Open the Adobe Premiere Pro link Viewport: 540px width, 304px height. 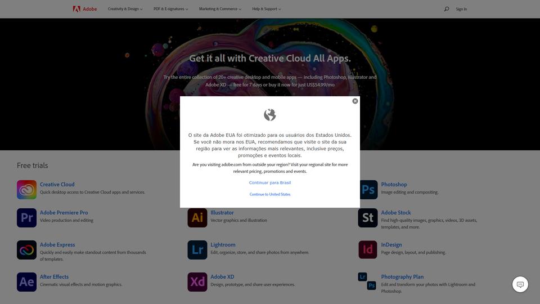pos(64,213)
